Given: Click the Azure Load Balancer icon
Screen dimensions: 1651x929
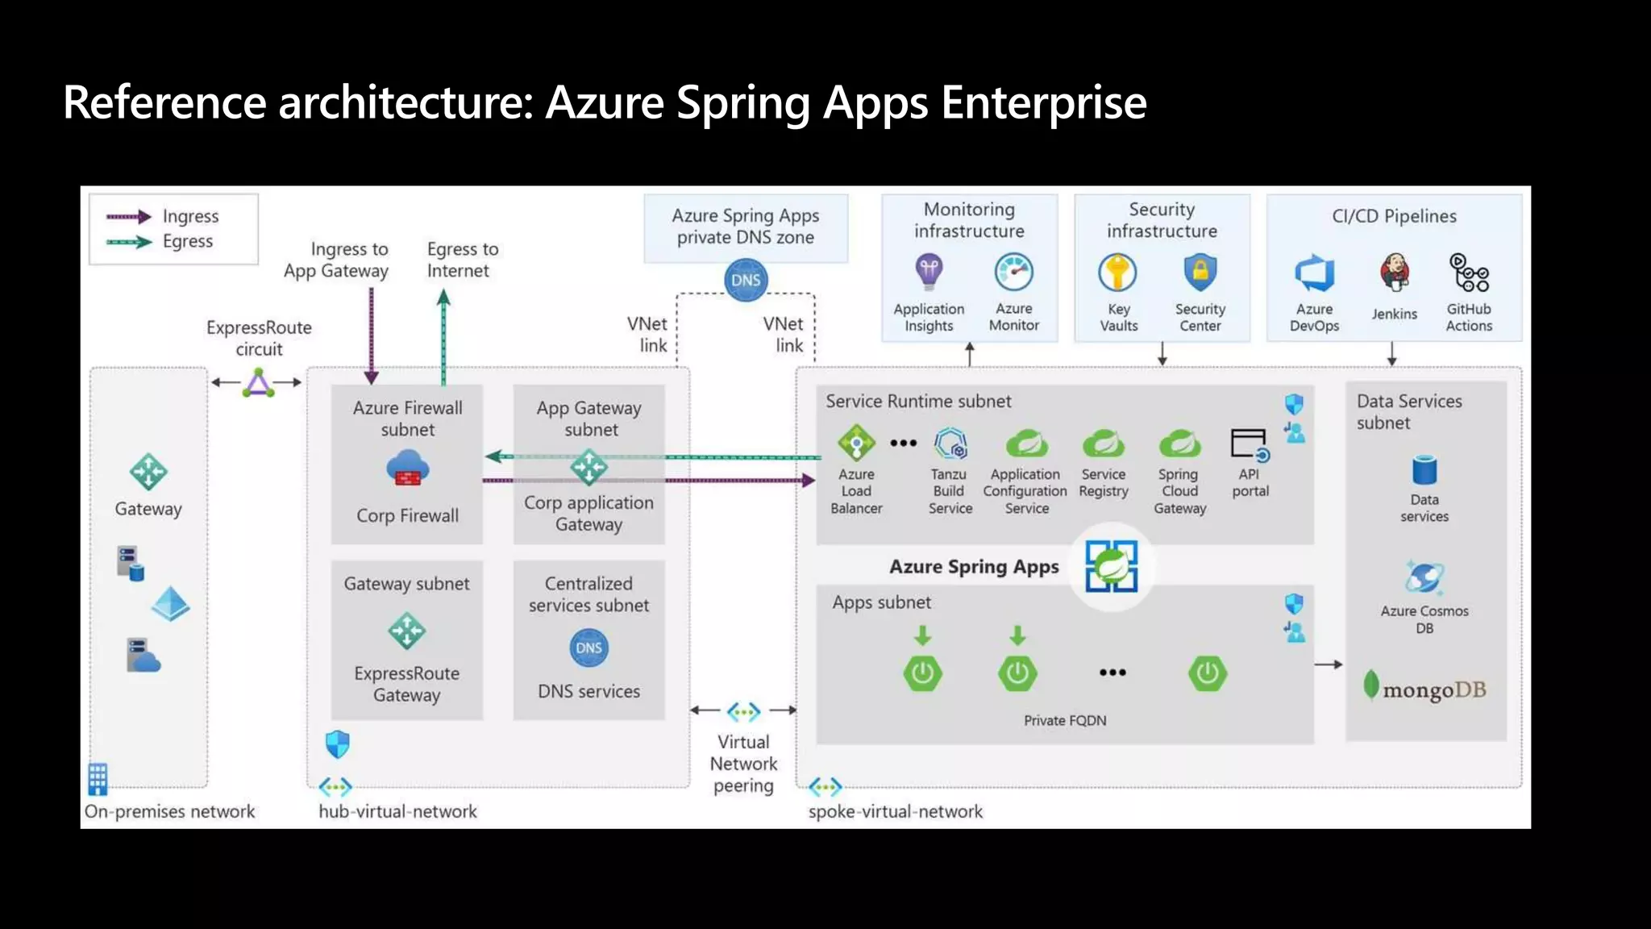Looking at the screenshot, I should (856, 444).
